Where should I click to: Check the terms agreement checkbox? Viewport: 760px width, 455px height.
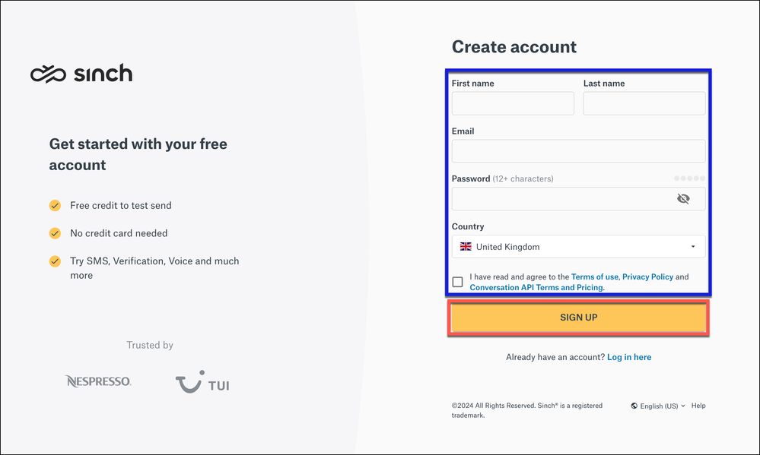457,282
